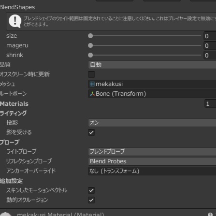The width and height of the screenshot is (216, 216).
Task: Click the mekakusi mesh grid icon
Action: click(x=92, y=84)
